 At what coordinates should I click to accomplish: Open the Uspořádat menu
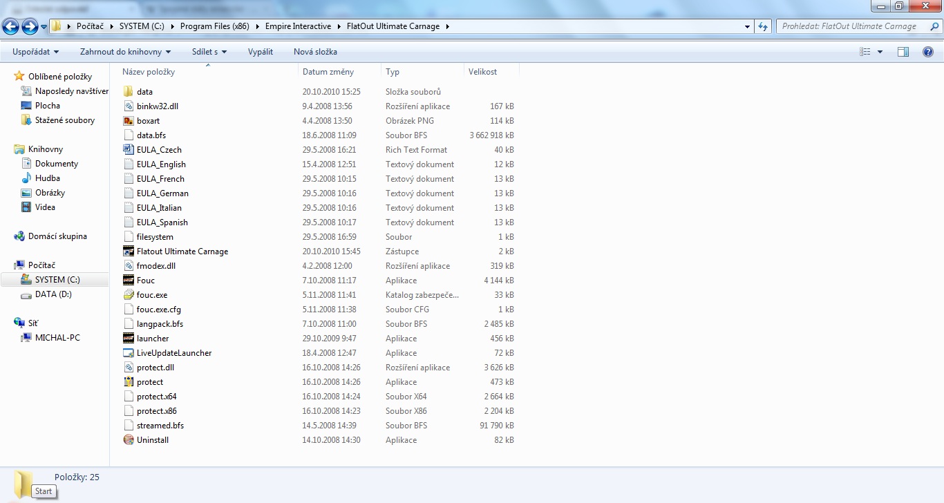click(36, 52)
